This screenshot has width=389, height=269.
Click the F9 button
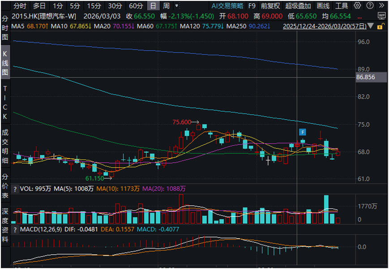(252, 6)
